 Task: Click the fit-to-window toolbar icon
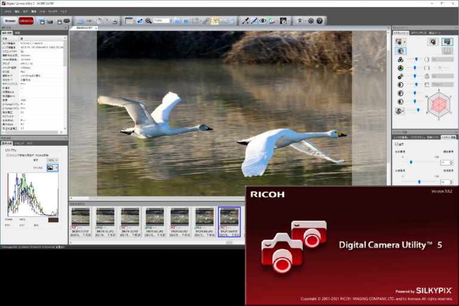pyautogui.click(x=140, y=21)
